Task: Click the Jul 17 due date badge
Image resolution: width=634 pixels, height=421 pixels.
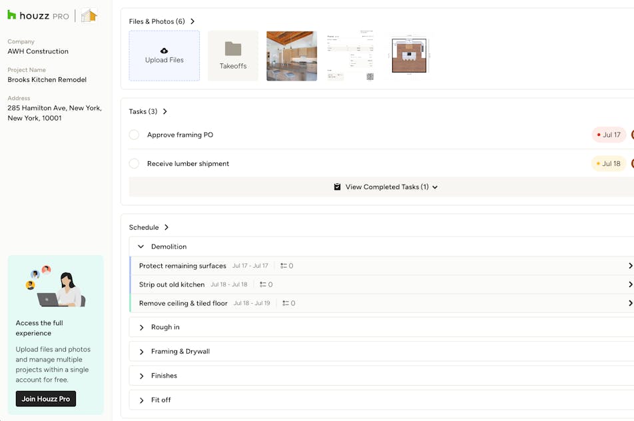Action: coord(609,135)
